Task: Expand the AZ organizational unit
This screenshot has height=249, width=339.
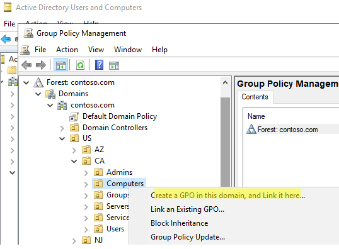Action: pyautogui.click(x=74, y=150)
